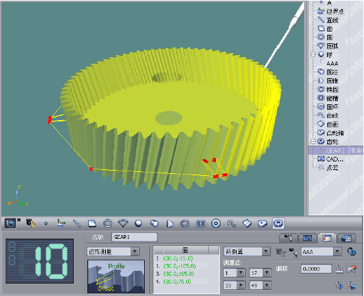Open the AAA probe selection dropdown
The height and width of the screenshot is (296, 364).
[x=337, y=251]
